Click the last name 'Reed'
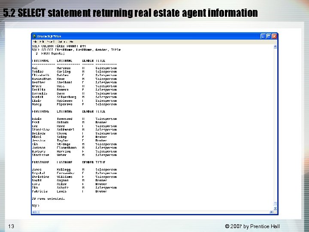The height and width of the screenshot is (232, 309). pos(61,126)
